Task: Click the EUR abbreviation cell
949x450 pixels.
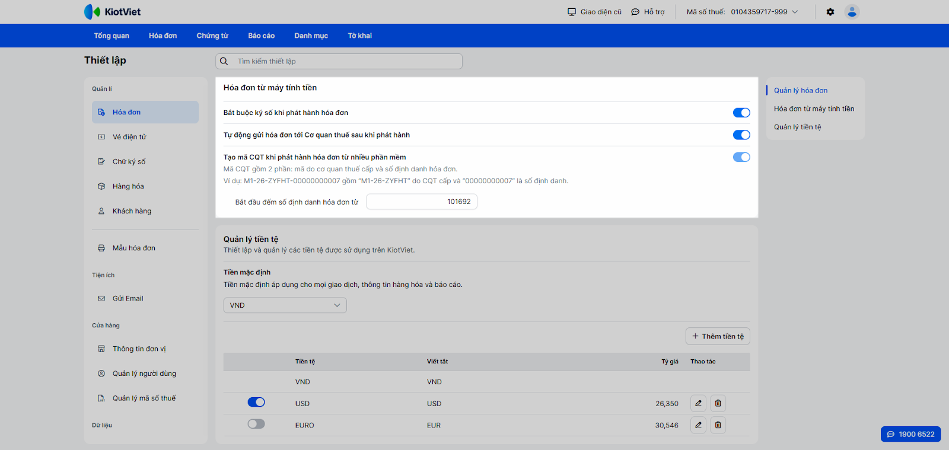Action: click(434, 426)
